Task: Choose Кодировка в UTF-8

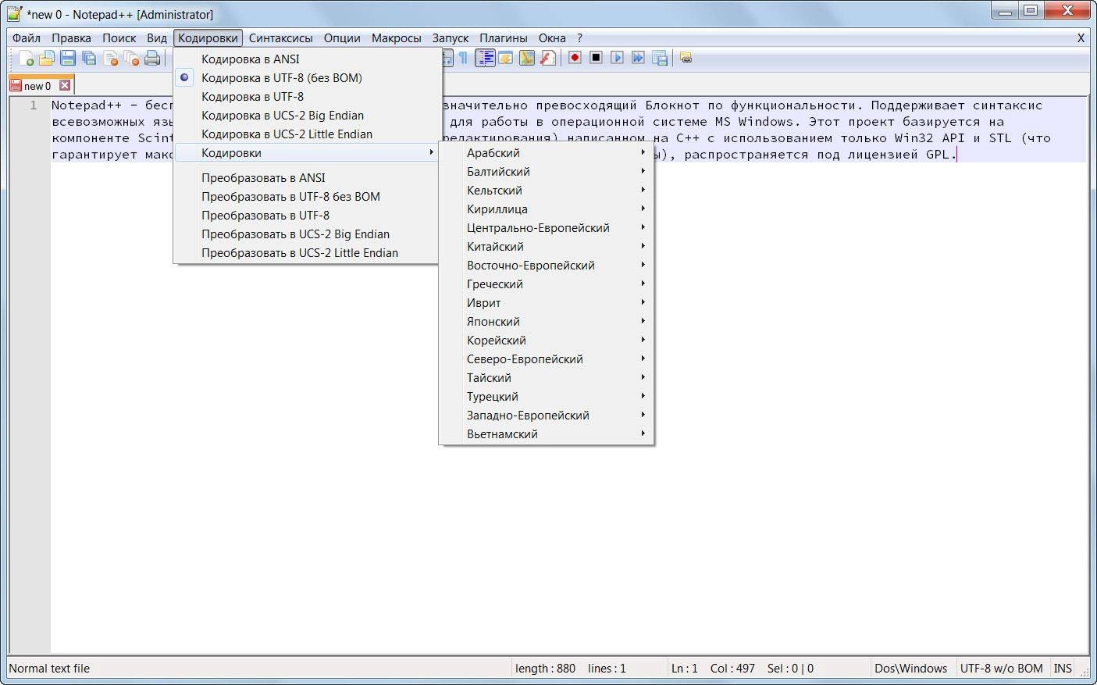Action: (x=308, y=96)
